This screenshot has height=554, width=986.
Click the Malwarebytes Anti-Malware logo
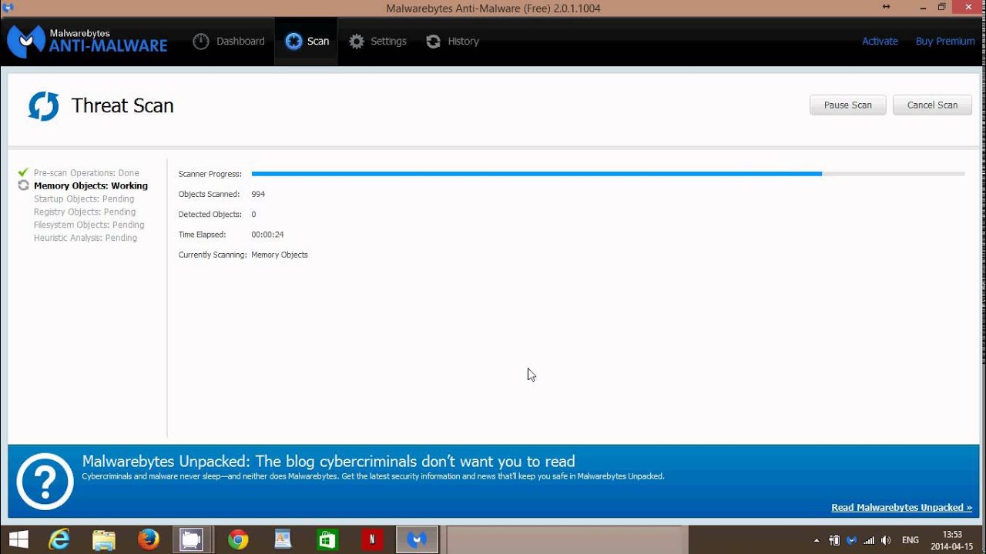(87, 42)
